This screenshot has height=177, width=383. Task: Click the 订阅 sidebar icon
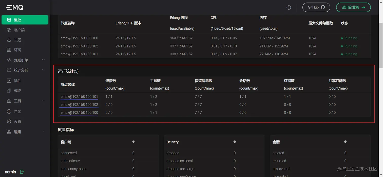click(x=9, y=50)
